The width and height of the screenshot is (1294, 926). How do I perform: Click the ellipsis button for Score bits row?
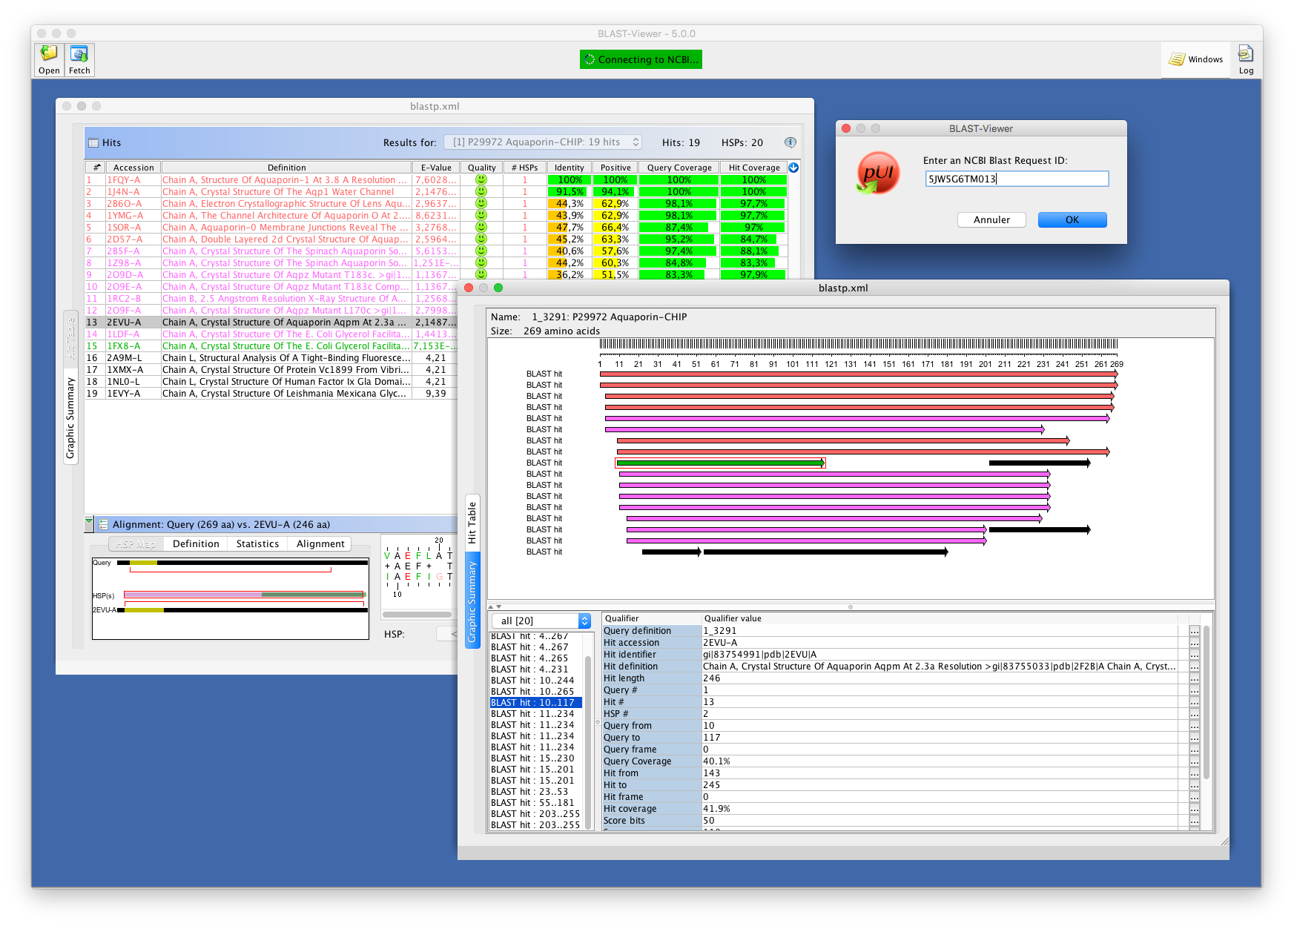pyautogui.click(x=1194, y=821)
